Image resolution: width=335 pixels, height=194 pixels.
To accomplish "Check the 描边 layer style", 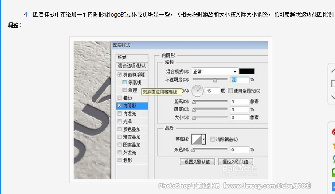I will 120,98.
